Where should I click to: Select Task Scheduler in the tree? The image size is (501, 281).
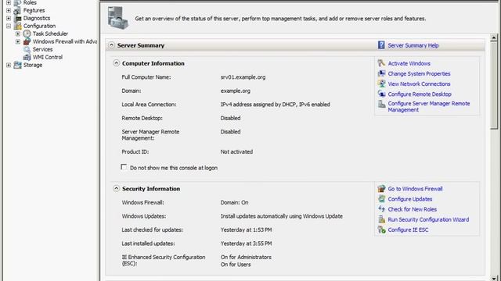(x=50, y=34)
